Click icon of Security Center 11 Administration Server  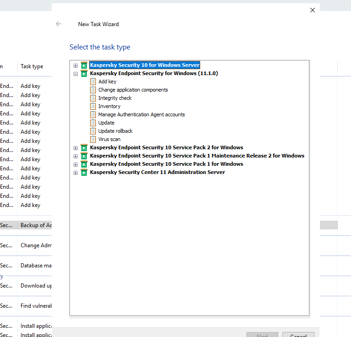pyautogui.click(x=84, y=173)
